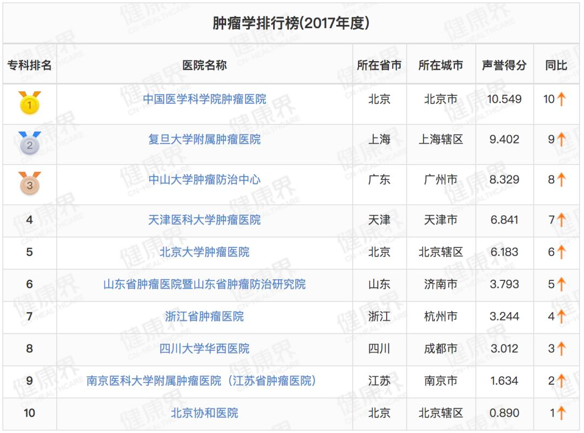The height and width of the screenshot is (433, 584).
Task: Click the up arrow in 南京市 row
Action: (x=561, y=381)
